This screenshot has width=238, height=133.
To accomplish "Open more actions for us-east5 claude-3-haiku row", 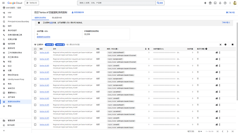I will 220,98.
